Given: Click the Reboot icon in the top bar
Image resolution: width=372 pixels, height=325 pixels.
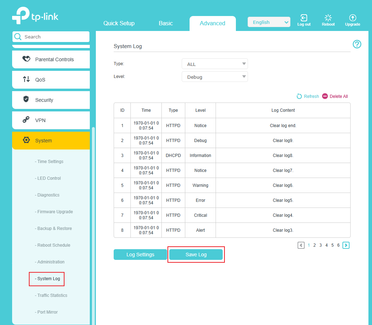Looking at the screenshot, I should [328, 18].
